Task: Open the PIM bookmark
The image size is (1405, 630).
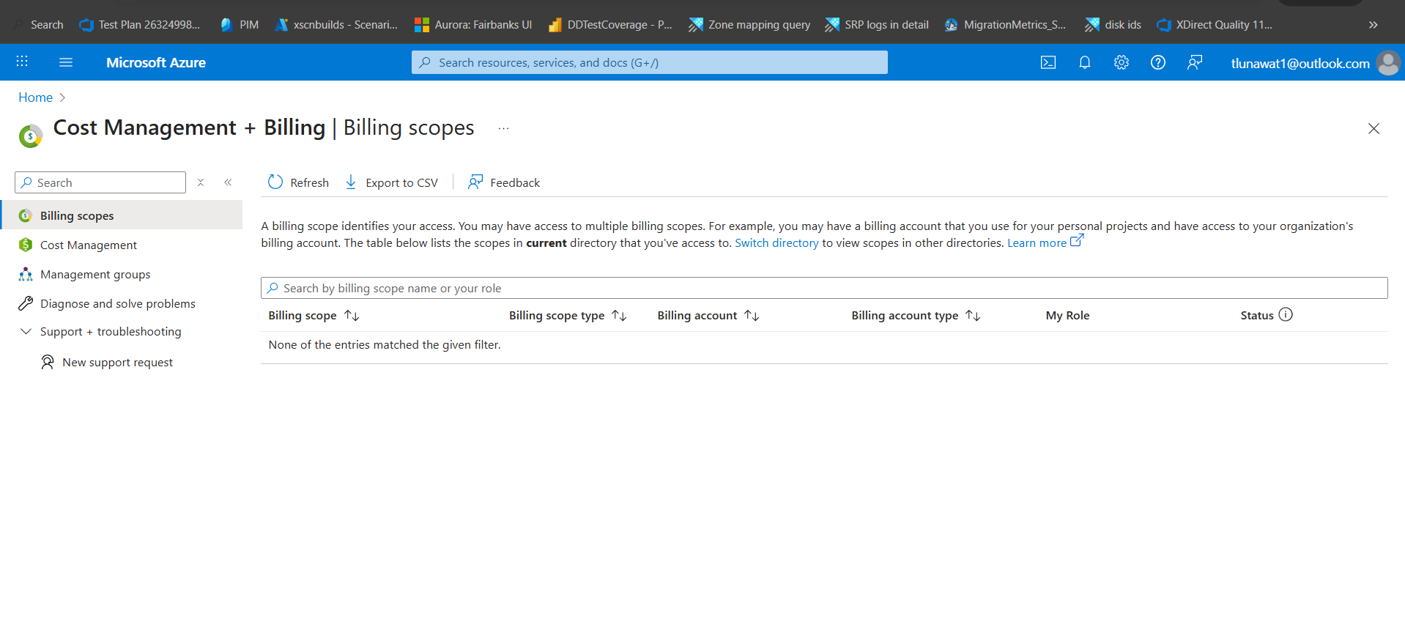Action: pyautogui.click(x=240, y=25)
